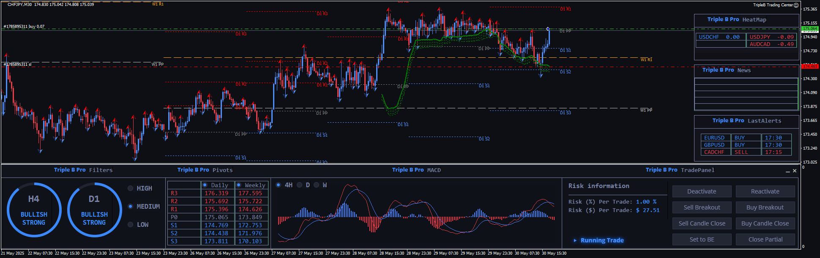This screenshot has width=820, height=258.
Task: Click the MACD histogram chart
Action: click(416, 215)
